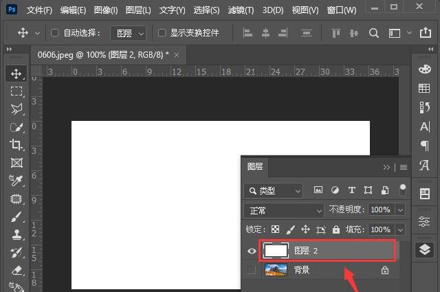This screenshot has width=440, height=292.
Task: Open the Swatches grid panel icon
Action: [x=424, y=88]
